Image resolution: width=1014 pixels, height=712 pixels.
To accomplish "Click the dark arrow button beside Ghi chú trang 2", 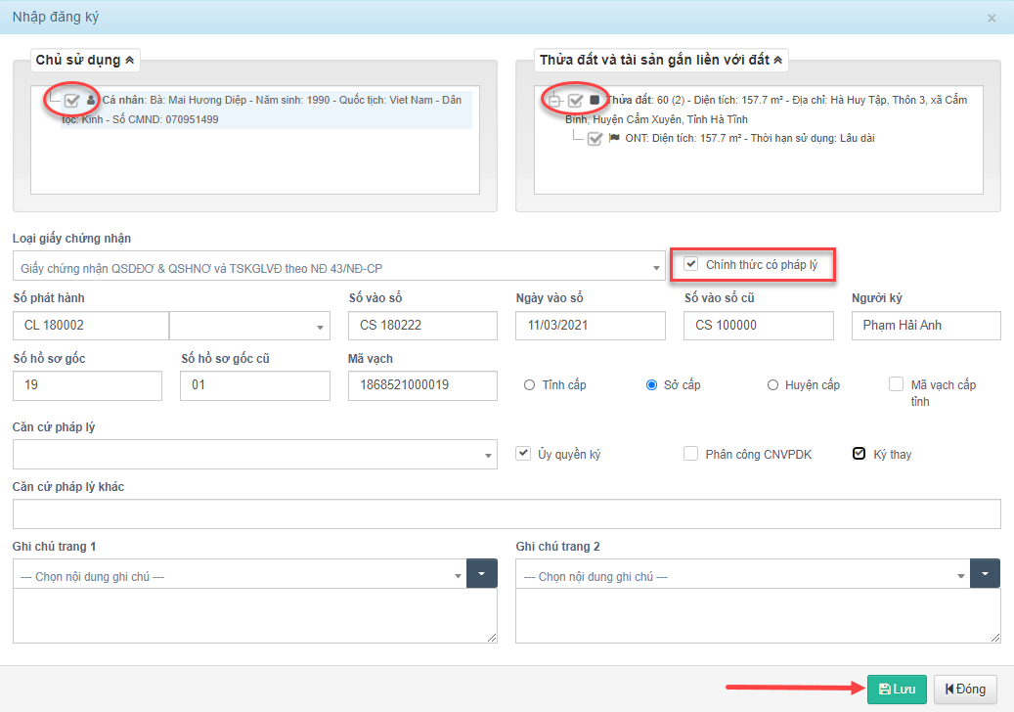I will (x=985, y=574).
